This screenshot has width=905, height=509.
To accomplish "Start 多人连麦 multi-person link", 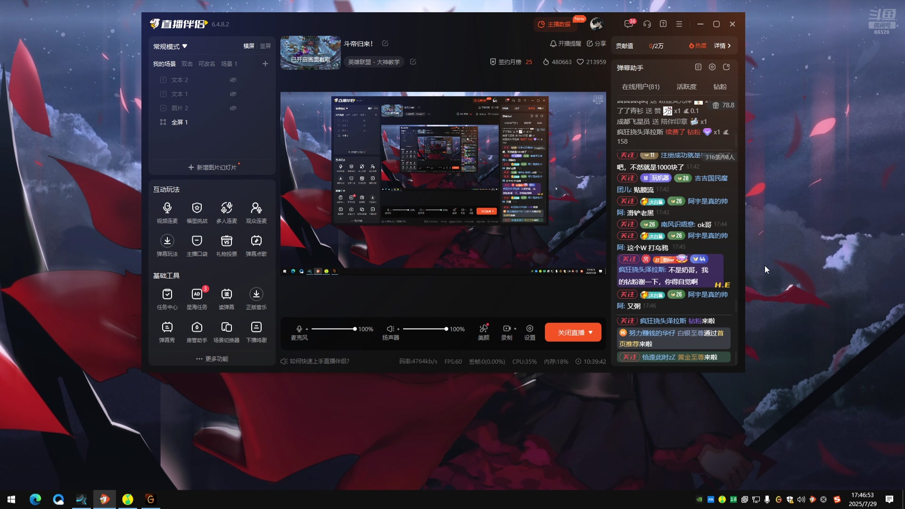I will (227, 213).
